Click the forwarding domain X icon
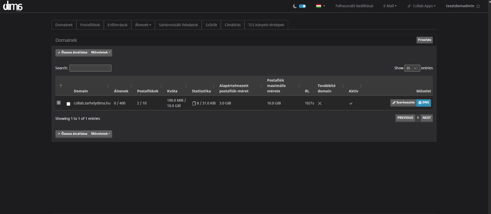Viewport: 491px width, 214px height. [x=320, y=103]
